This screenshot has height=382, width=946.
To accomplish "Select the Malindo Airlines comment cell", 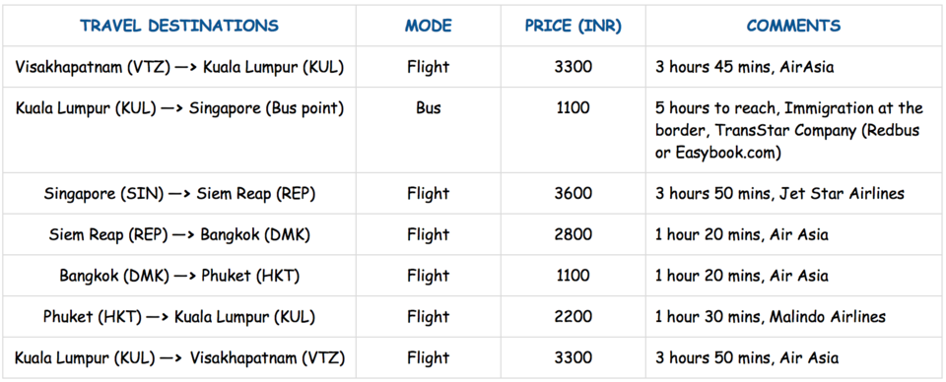I will (x=794, y=316).
